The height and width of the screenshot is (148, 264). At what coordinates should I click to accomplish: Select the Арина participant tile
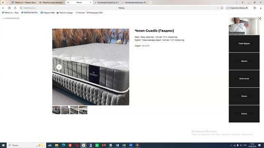point(244,61)
